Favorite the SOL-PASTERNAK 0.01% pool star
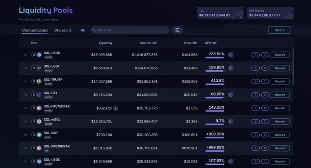Screen dimensions: 311x168 [26, 108]
